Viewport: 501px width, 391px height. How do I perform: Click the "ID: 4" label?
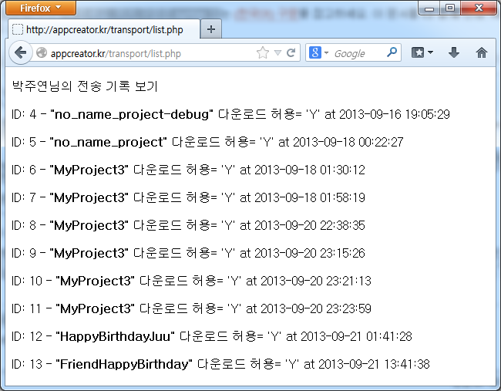[x=24, y=114]
